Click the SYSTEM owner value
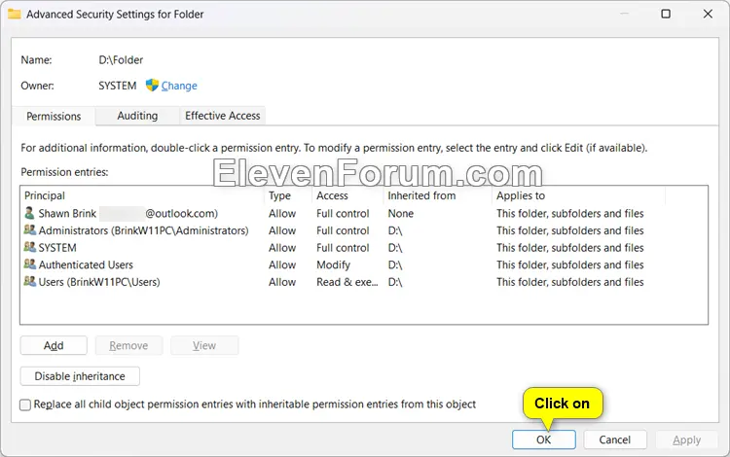 coord(118,86)
